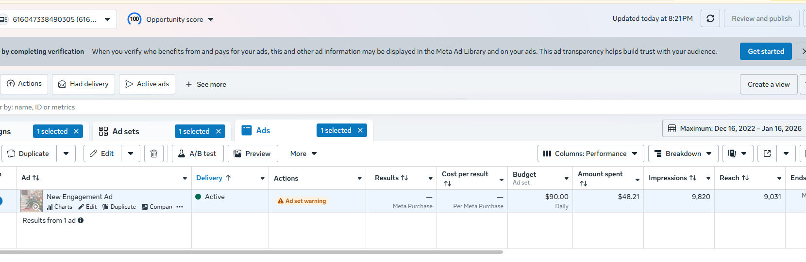Image resolution: width=806 pixels, height=262 pixels.
Task: Click the trash delete icon
Action: coord(154,154)
